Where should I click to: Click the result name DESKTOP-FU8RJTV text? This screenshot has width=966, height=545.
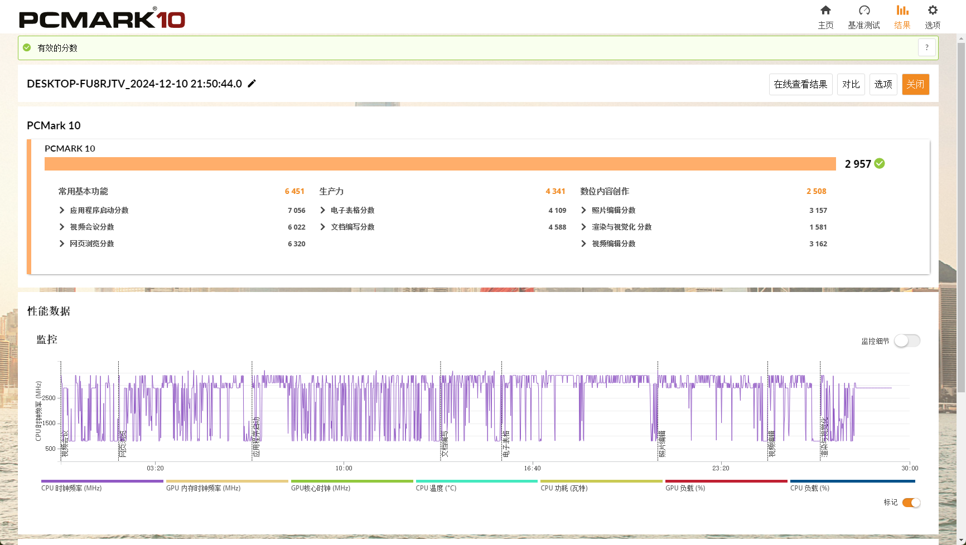[134, 84]
